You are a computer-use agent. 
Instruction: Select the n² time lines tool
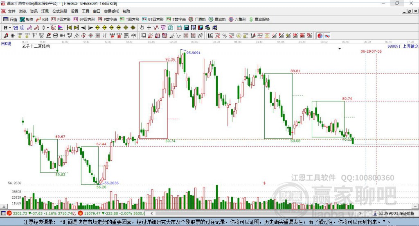(70, 36)
